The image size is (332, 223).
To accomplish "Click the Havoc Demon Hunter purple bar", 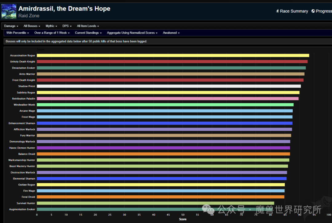I will point(164,148).
